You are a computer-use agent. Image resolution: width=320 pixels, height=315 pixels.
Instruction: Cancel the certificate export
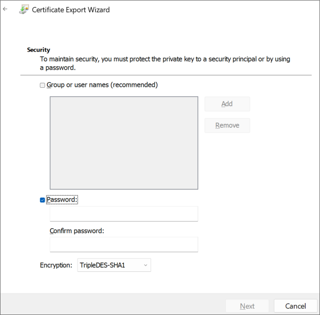[295, 306]
